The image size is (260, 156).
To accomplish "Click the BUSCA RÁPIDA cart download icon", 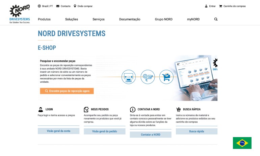I will (178, 109).
